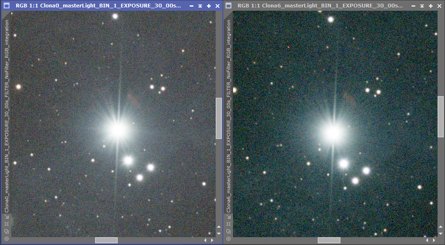Viewport: 445px width, 245px height.
Task: Click the scroll-left arrow in Clona0 window
Action: (205, 240)
